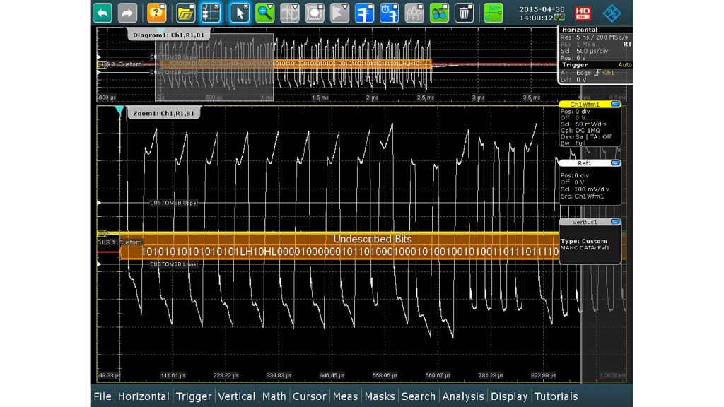This screenshot has width=724, height=407.
Task: Minimize the SerBus1 signal panel
Action: coord(616,222)
